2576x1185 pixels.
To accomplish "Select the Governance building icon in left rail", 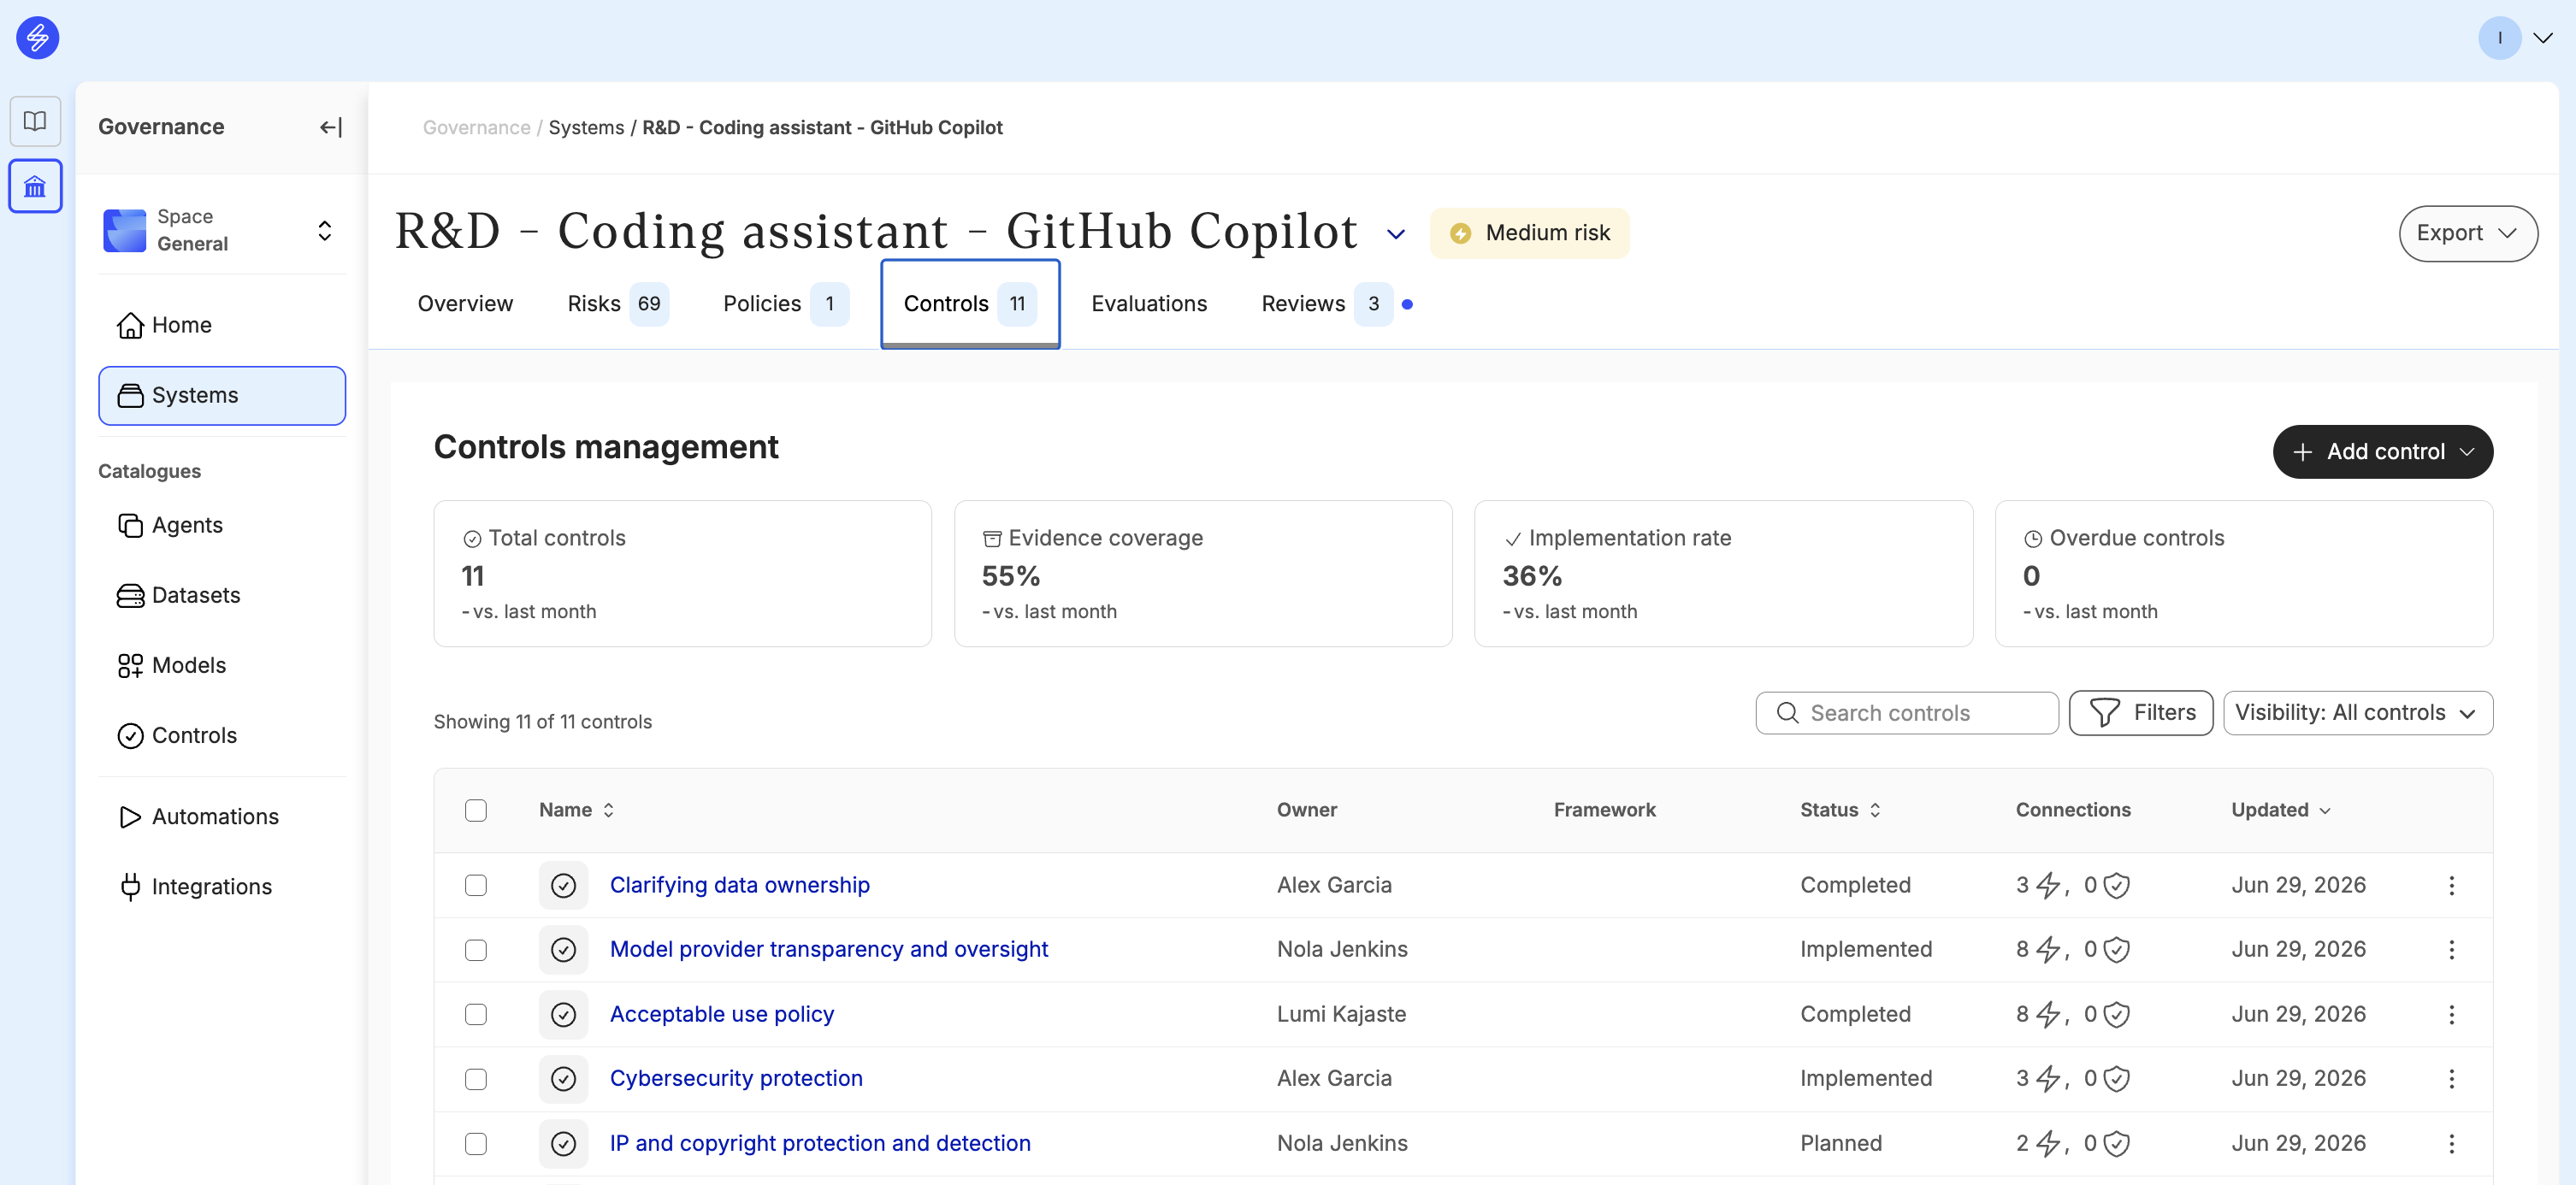I will (x=35, y=186).
